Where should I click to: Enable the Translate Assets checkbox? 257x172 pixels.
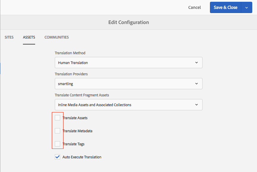click(x=57, y=118)
